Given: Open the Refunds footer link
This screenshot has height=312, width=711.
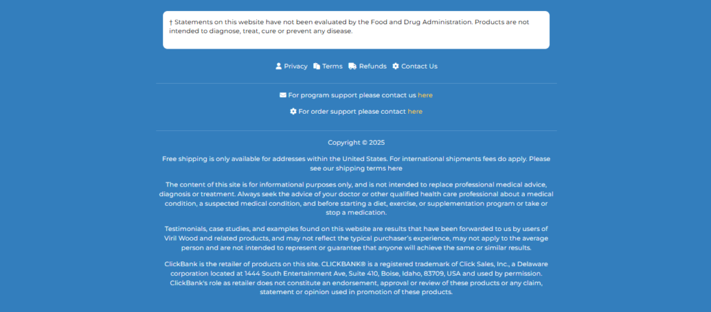Looking at the screenshot, I should click(373, 66).
